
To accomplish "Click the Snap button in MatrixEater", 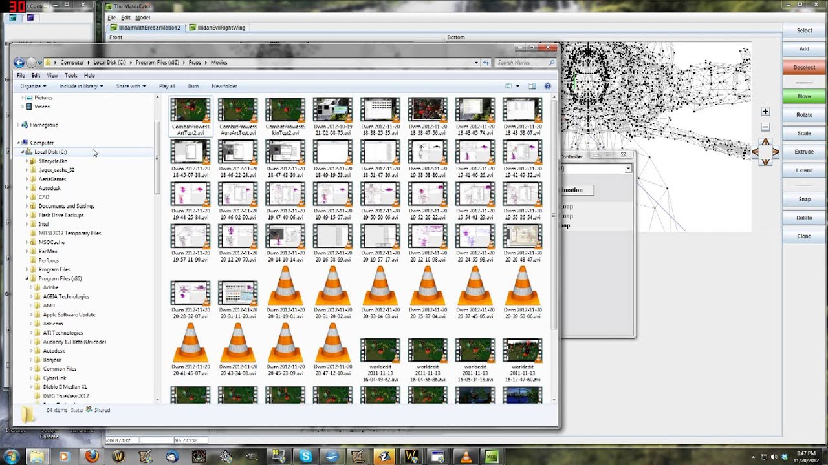I will click(x=804, y=200).
